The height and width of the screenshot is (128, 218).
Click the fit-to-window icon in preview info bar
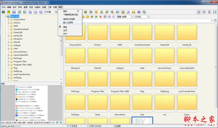pyautogui.click(x=61, y=123)
